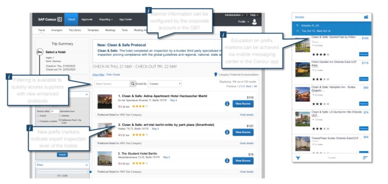Click View Rooms for Adina Apartment Hotel
This screenshot has height=184, width=388.
243,104
